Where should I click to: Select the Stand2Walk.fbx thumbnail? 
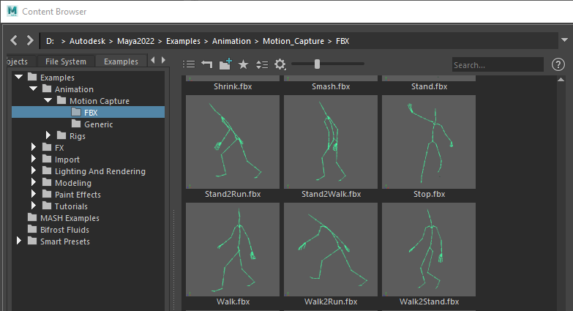pos(331,142)
